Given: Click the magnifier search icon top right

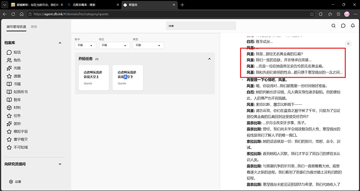Looking at the screenshot, I should (x=333, y=26).
